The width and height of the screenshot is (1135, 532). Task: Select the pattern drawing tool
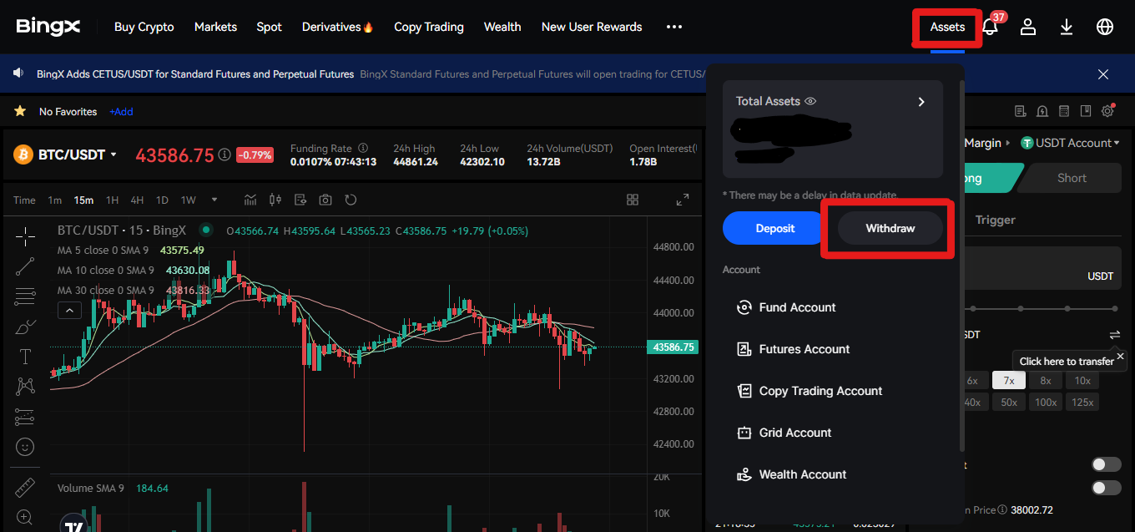25,386
